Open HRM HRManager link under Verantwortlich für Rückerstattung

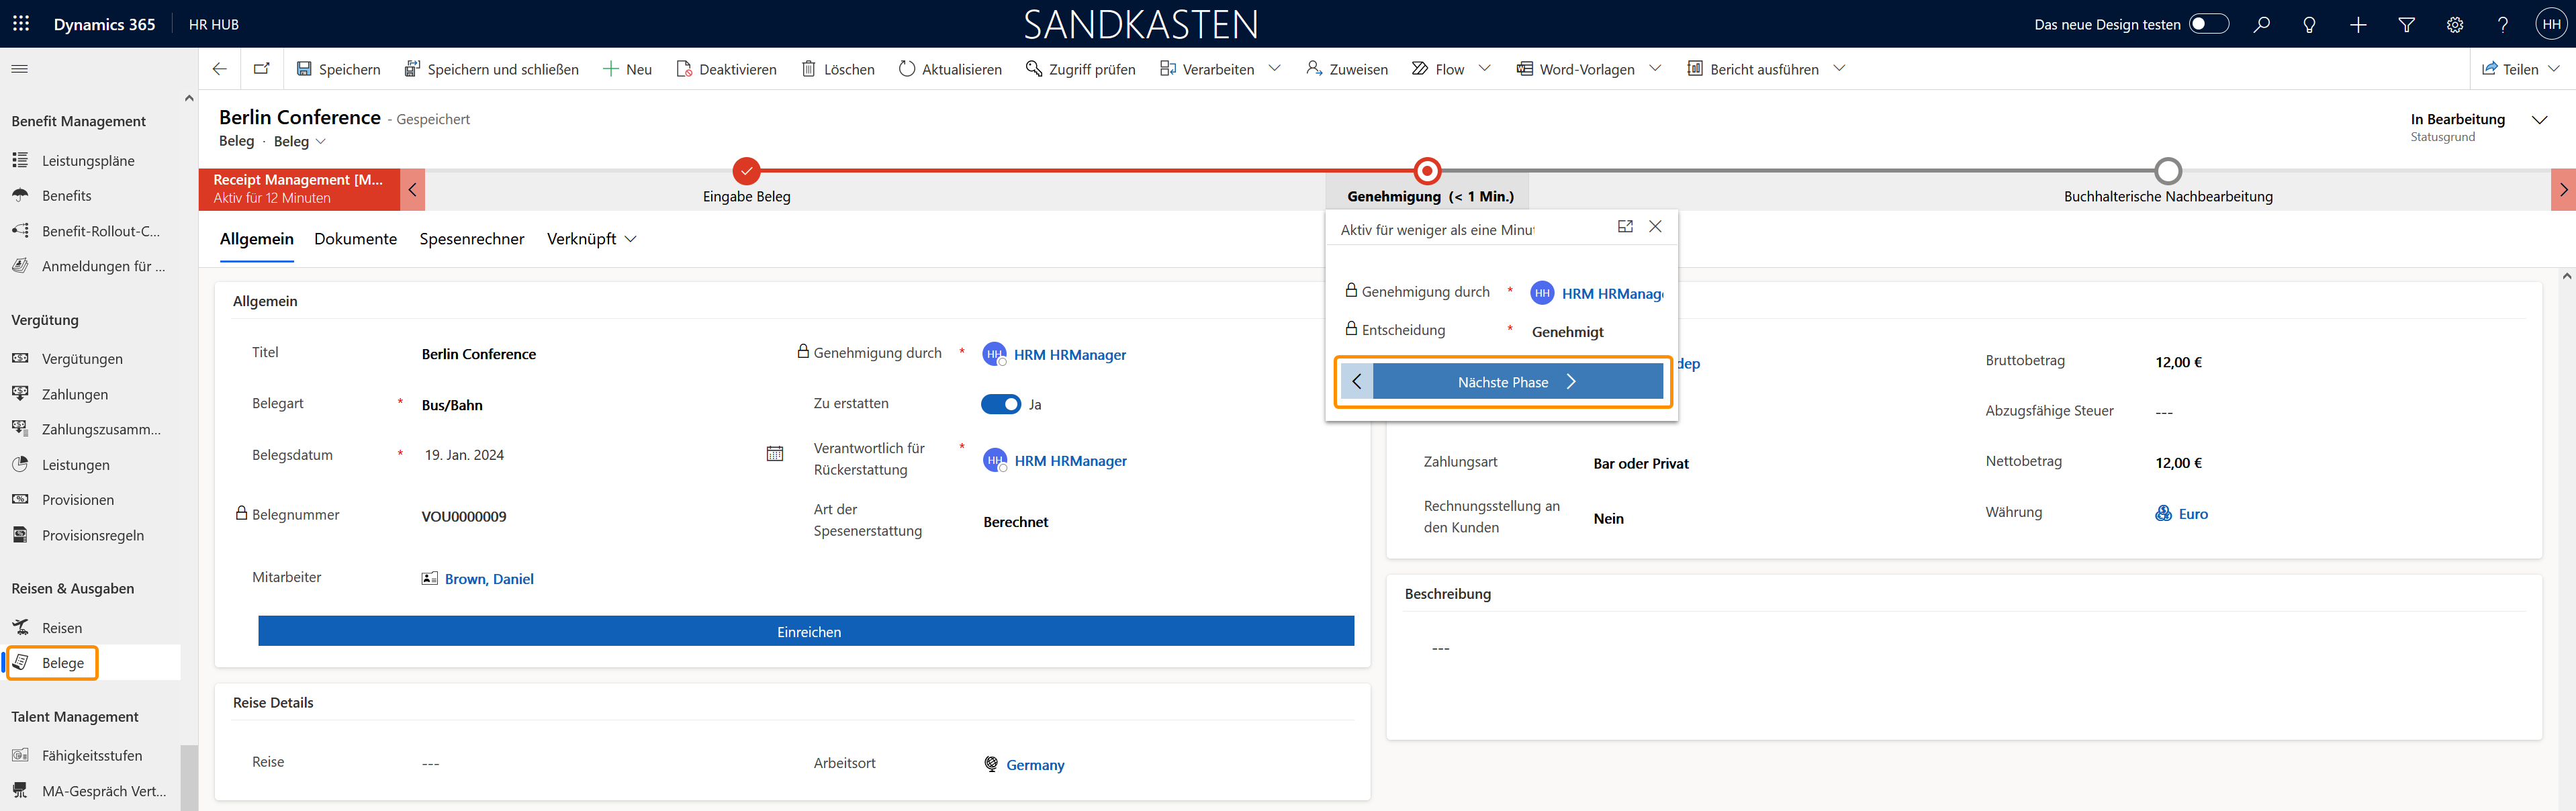[1070, 460]
